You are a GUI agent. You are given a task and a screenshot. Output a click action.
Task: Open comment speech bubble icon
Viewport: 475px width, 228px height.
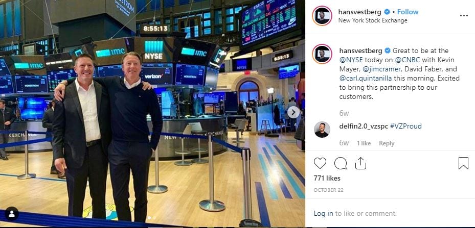341,163
